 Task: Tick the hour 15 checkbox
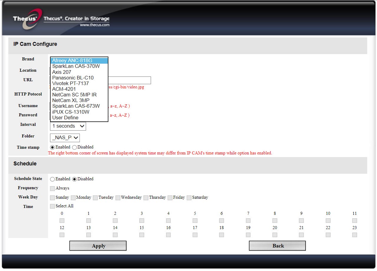tap(142, 235)
